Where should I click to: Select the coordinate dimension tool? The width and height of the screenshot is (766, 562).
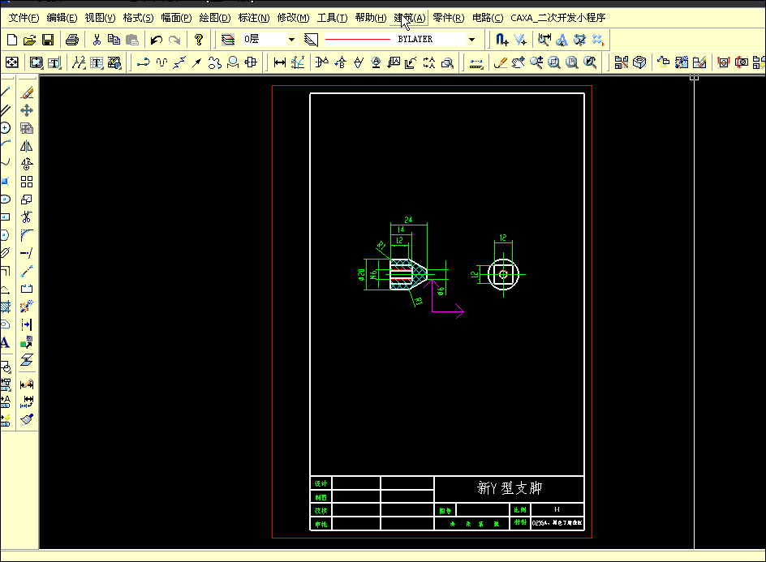[x=298, y=62]
